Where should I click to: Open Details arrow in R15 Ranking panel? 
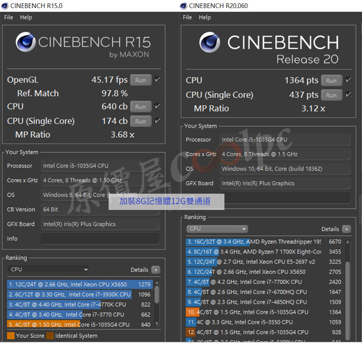[156, 270]
